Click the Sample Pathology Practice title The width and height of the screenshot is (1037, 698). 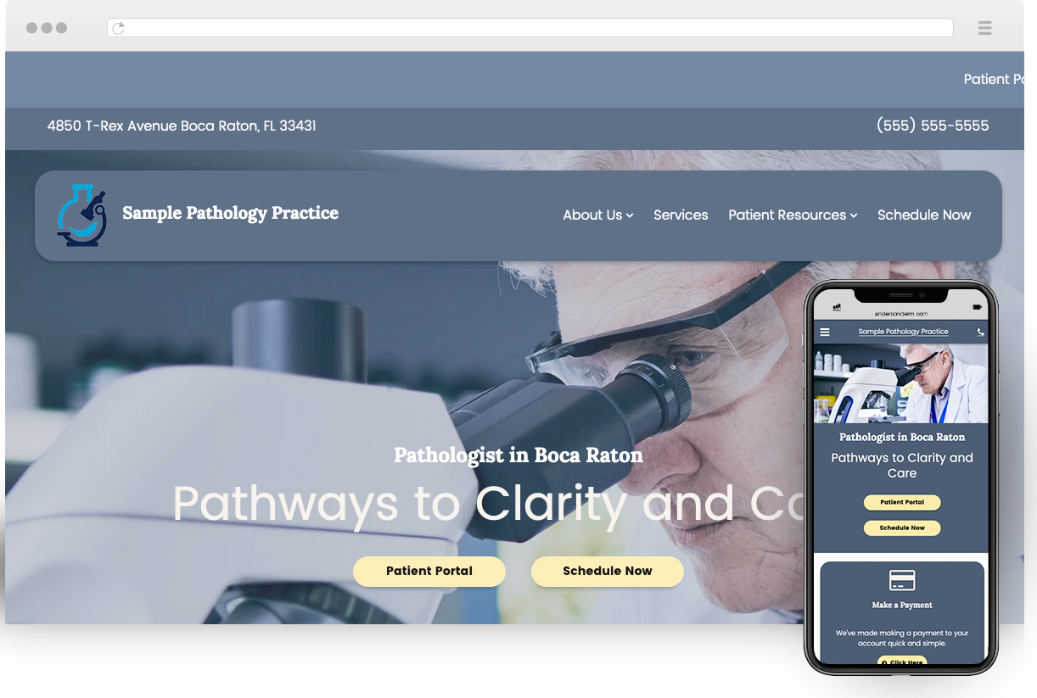tap(230, 213)
